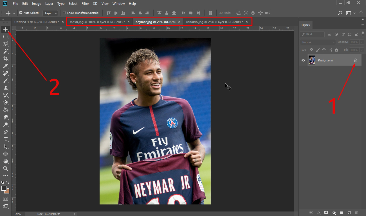Select the Magic Wand tool
Viewport: 366px width, 216px height.
(5, 51)
